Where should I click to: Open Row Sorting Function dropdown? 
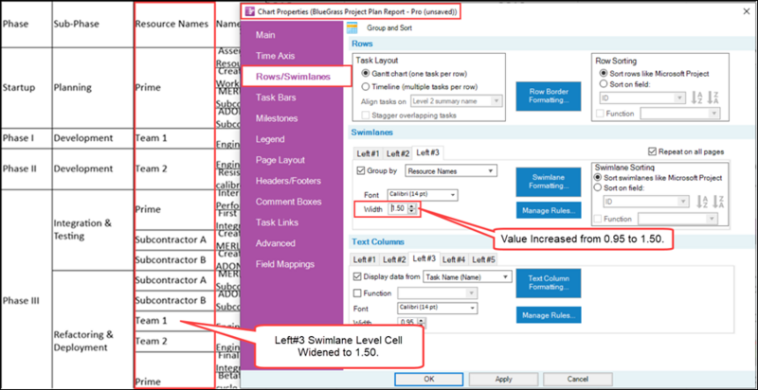click(x=679, y=114)
